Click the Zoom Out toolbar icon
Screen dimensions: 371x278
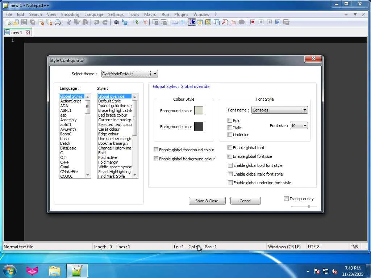coord(144,22)
